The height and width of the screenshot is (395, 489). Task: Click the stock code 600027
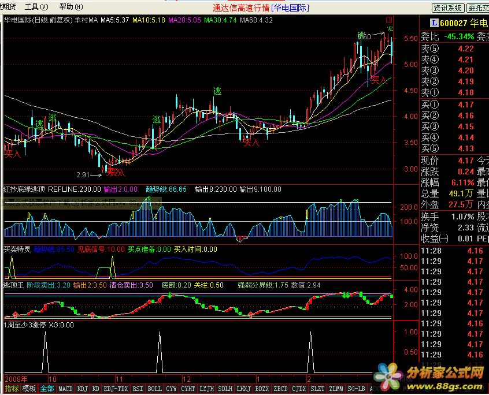pos(454,23)
